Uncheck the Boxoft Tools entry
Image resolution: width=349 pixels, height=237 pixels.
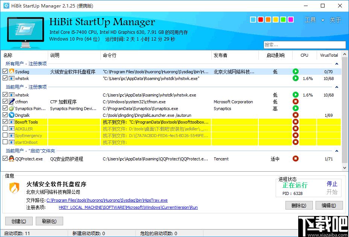pyautogui.click(x=5, y=122)
